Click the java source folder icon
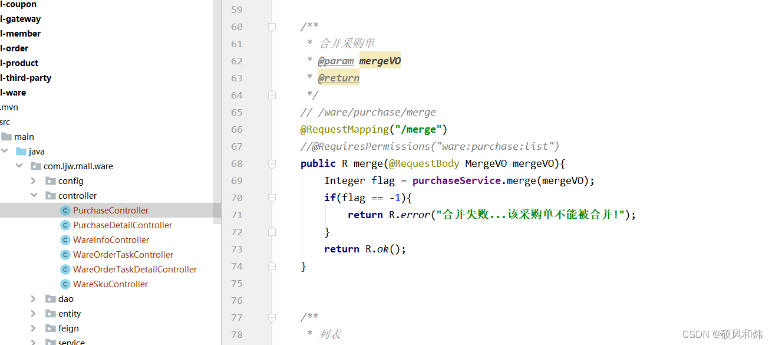772x345 pixels. coord(21,152)
